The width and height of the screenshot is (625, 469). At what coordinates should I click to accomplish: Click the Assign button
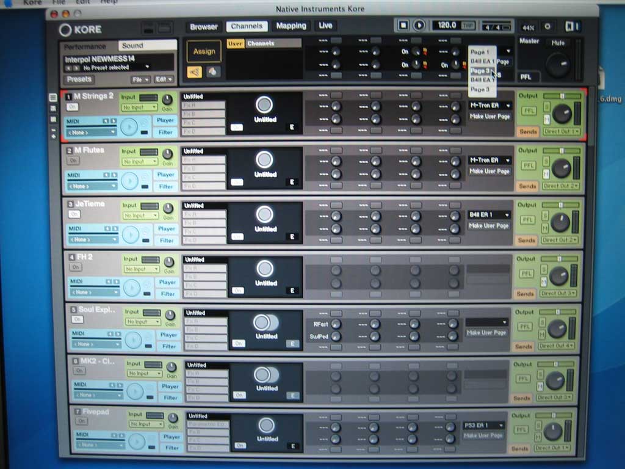[x=204, y=51]
